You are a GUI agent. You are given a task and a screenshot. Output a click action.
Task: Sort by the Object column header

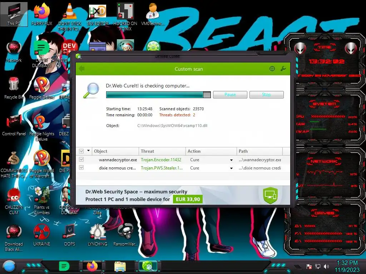[x=115, y=151]
